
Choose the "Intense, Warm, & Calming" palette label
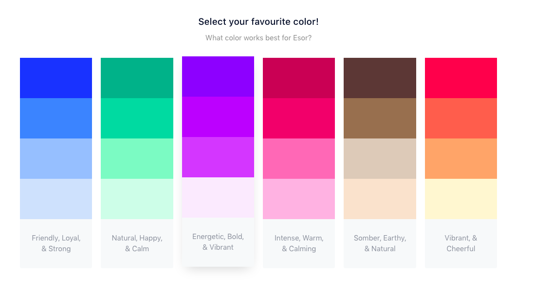pyautogui.click(x=299, y=243)
